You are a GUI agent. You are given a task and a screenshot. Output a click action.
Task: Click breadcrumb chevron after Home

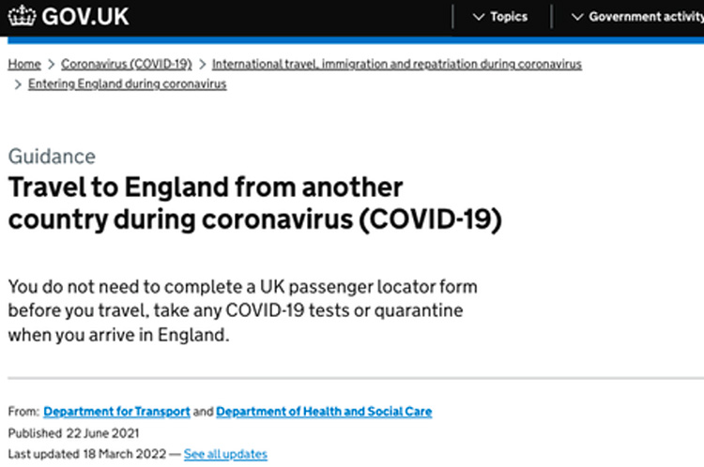click(52, 65)
